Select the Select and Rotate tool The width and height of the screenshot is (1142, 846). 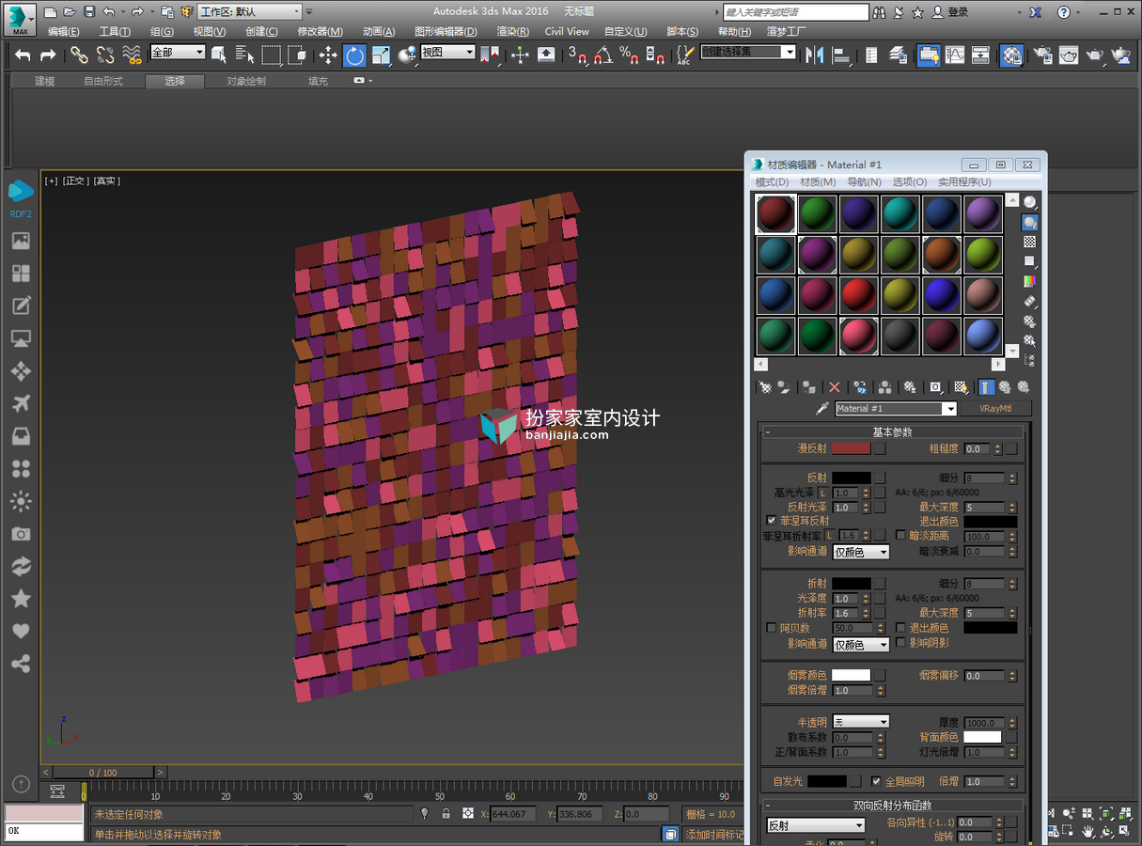click(354, 55)
